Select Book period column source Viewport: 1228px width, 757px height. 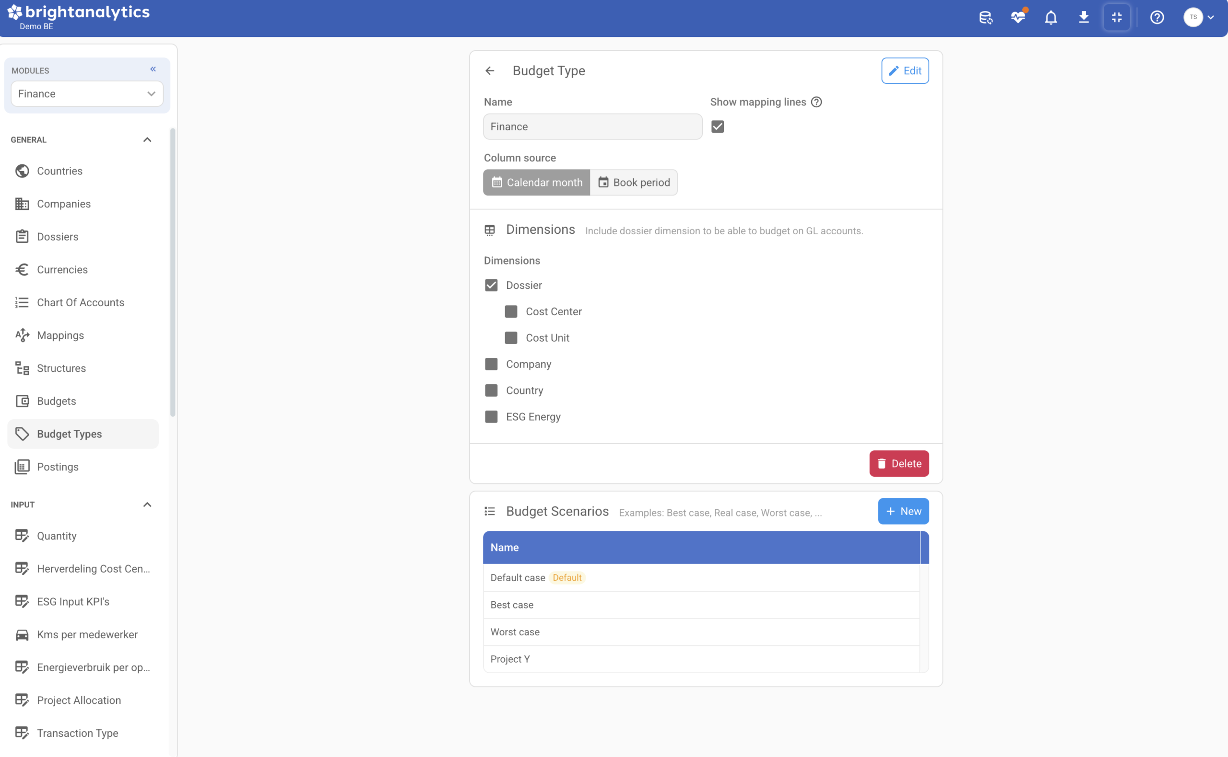pyautogui.click(x=634, y=182)
